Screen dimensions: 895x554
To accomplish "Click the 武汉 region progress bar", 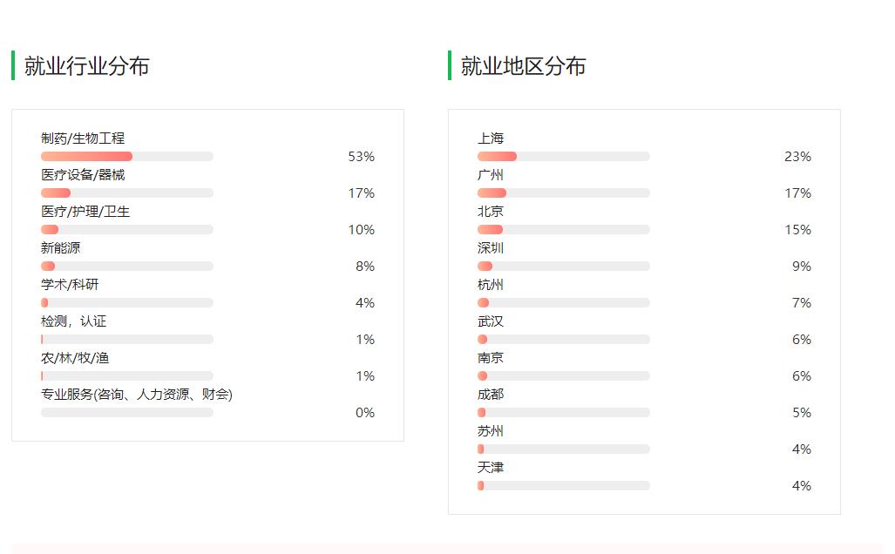I will point(563,340).
